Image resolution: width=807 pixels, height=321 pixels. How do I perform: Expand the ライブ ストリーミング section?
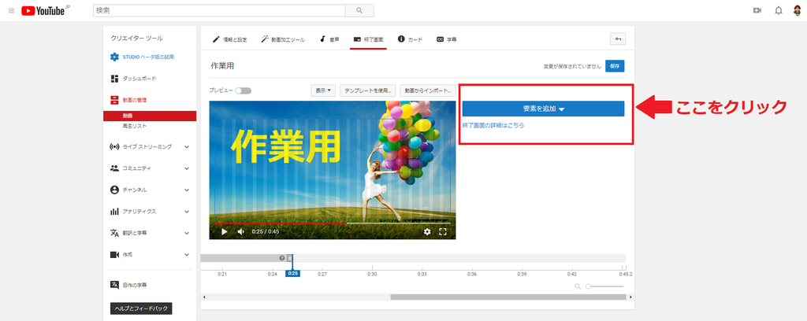click(187, 147)
